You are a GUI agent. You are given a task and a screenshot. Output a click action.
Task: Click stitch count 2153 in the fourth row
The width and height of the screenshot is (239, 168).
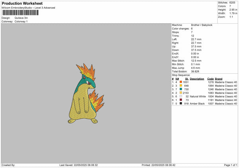coord(186,93)
